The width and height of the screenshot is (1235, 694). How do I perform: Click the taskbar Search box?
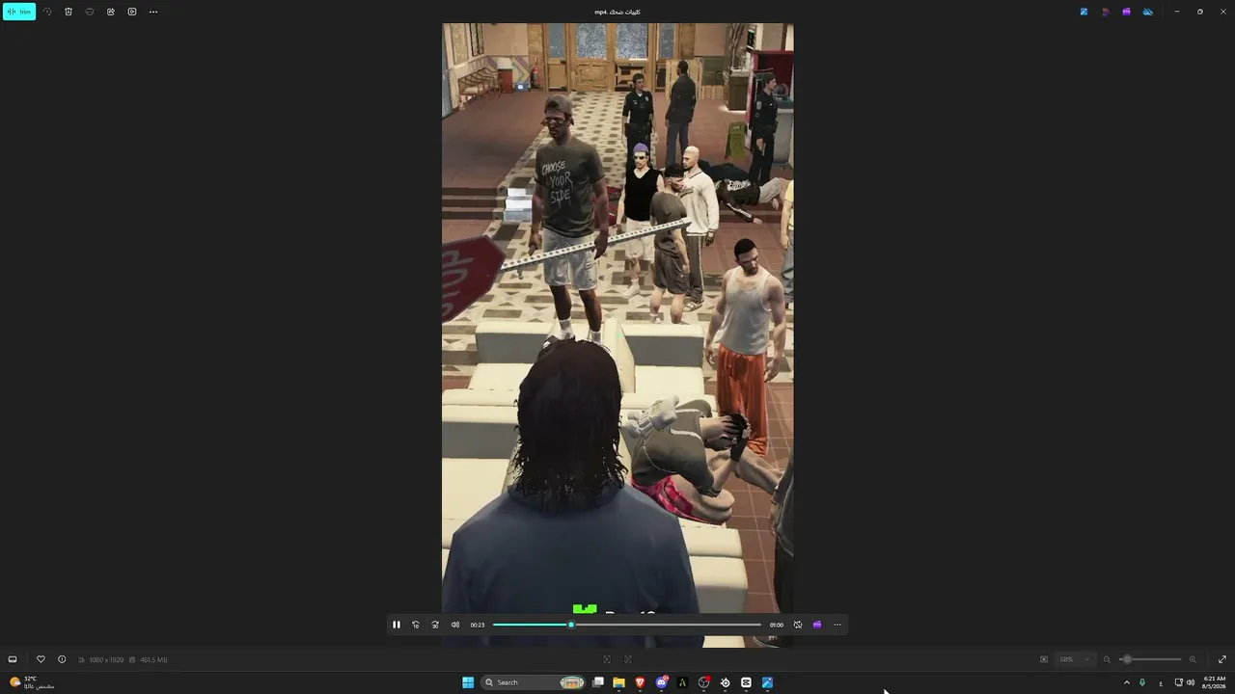click(535, 682)
